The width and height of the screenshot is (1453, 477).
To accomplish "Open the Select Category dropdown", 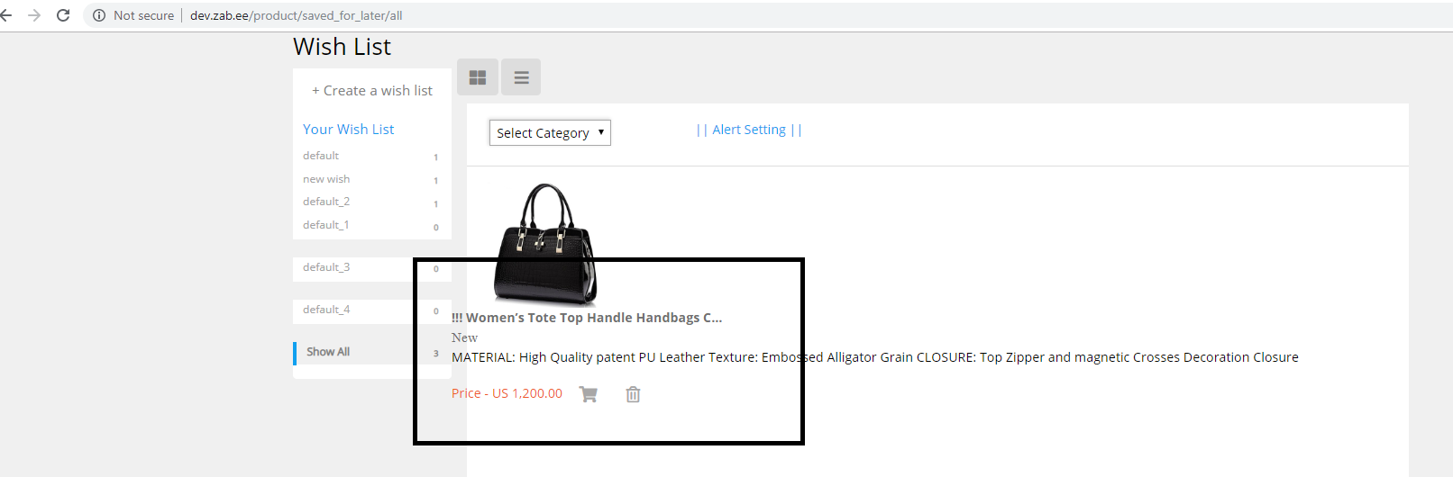I will (x=550, y=132).
